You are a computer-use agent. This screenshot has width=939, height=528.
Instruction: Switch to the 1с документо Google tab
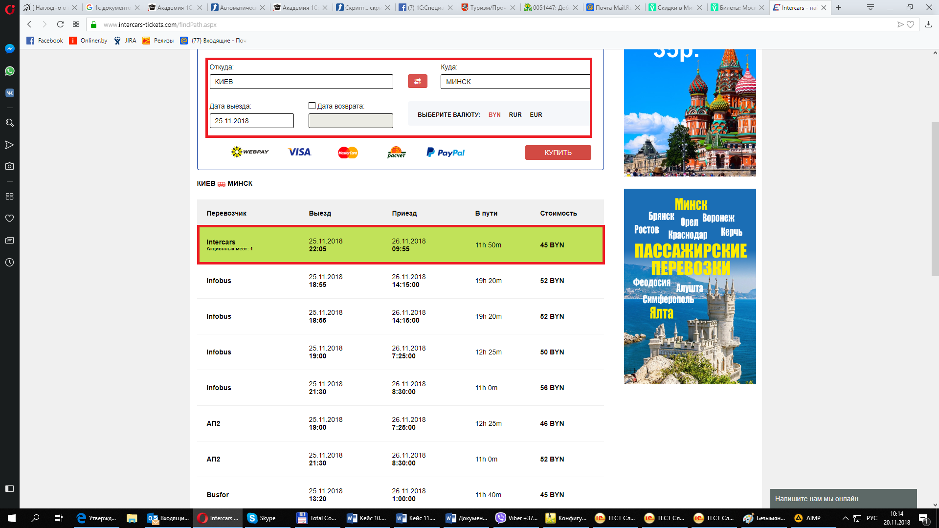(112, 7)
